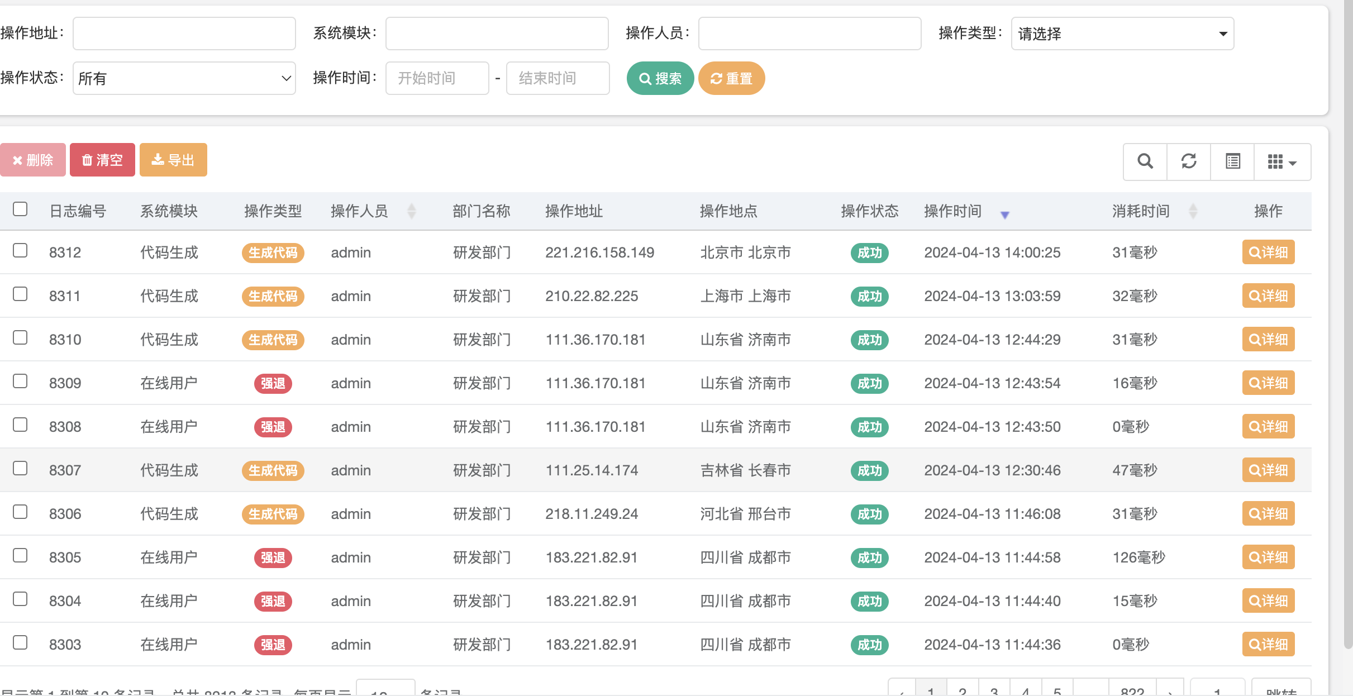Focus the 操作人员 input field
The height and width of the screenshot is (696, 1353).
coord(809,34)
